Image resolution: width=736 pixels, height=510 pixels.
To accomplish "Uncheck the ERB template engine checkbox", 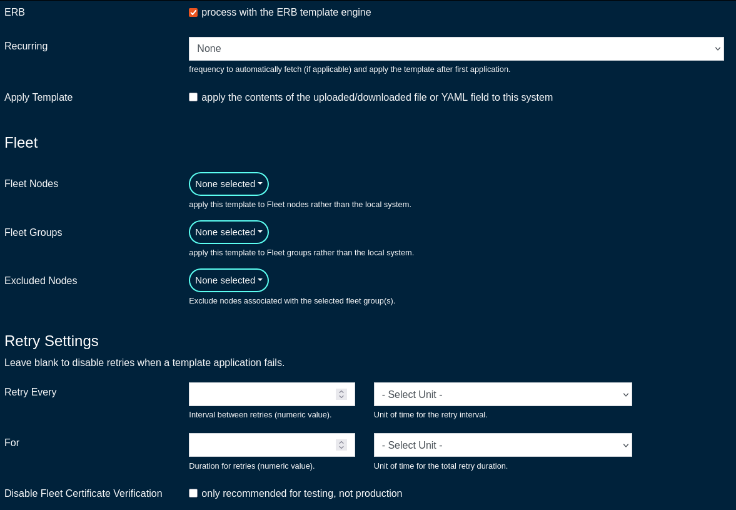I will click(x=193, y=13).
